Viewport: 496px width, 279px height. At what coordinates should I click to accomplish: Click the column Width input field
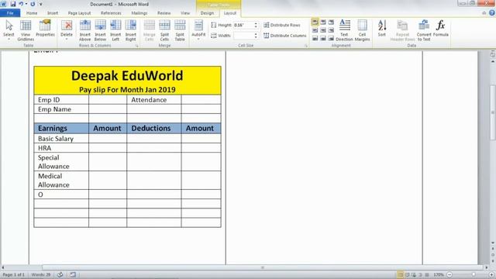243,36
